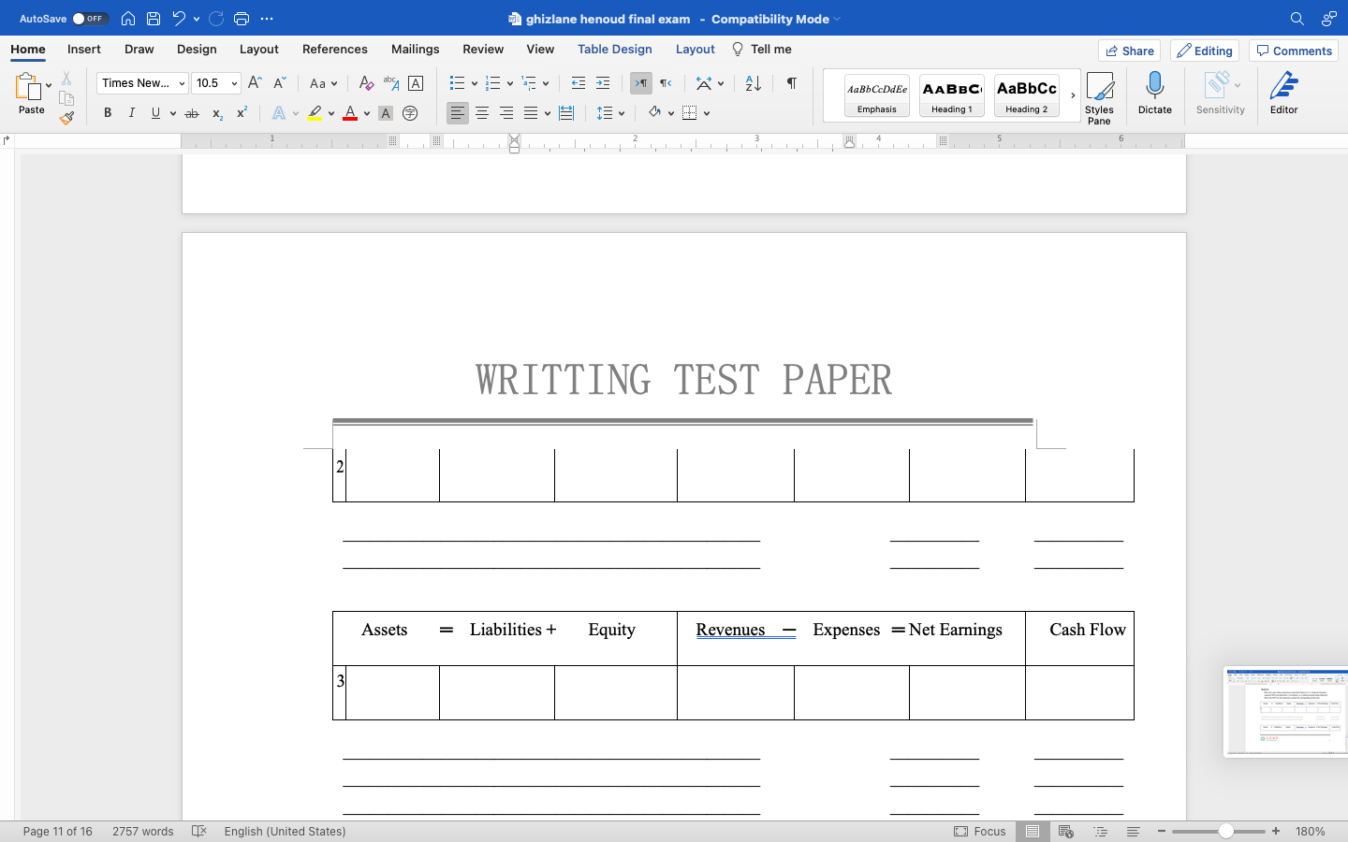Toggle character shading

point(386,113)
